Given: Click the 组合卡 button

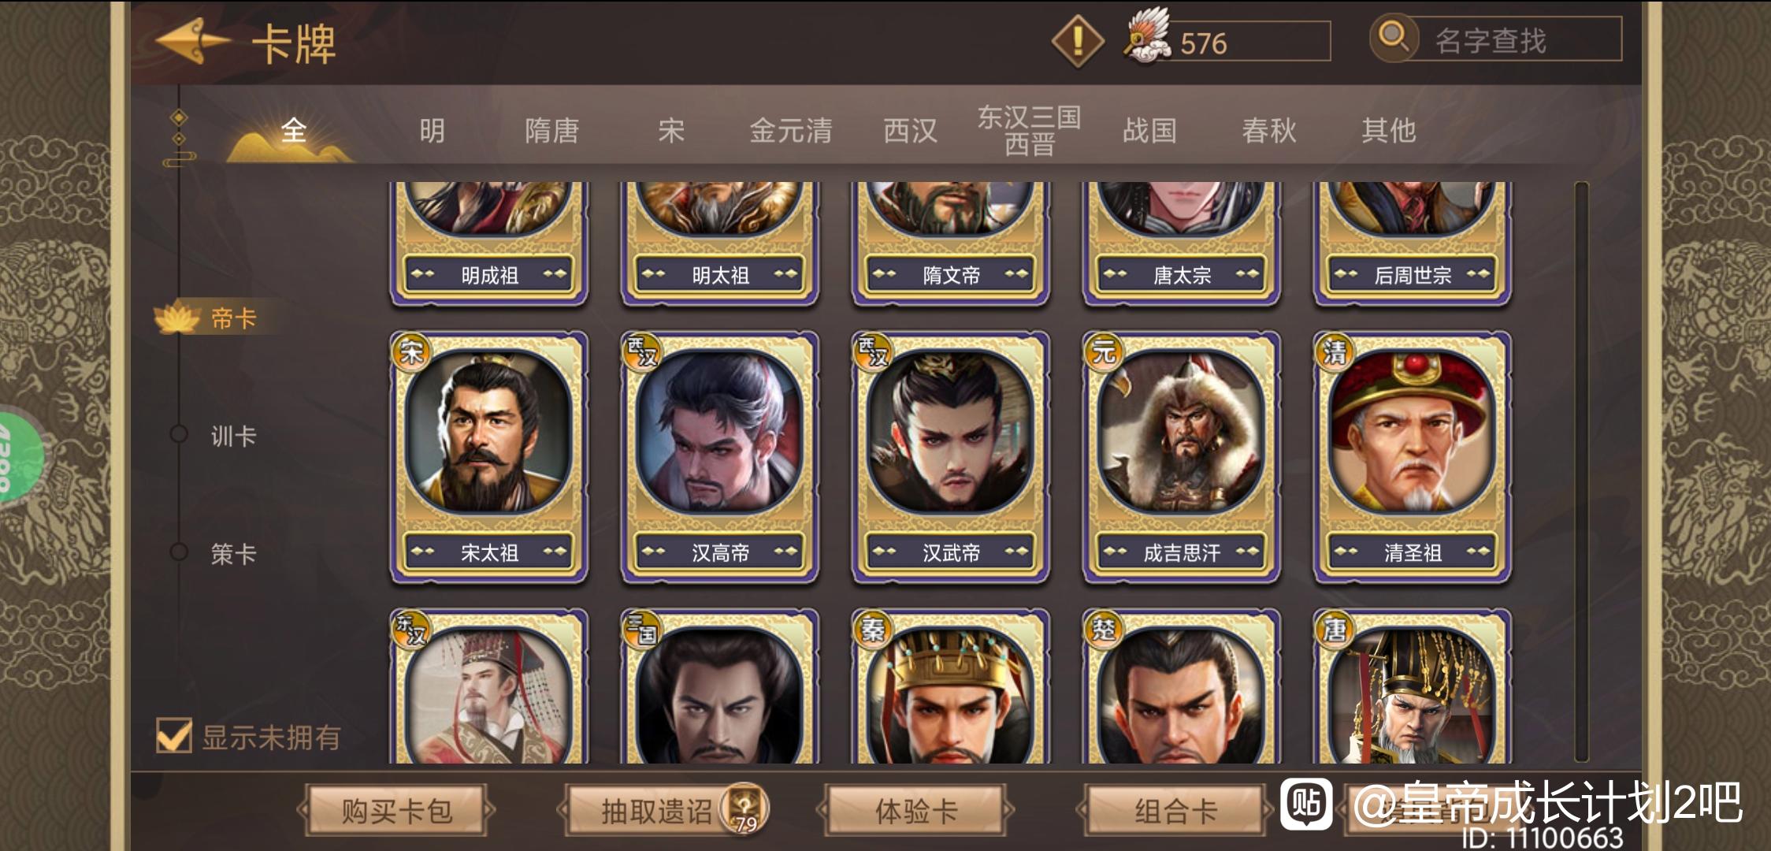Looking at the screenshot, I should (x=1175, y=810).
